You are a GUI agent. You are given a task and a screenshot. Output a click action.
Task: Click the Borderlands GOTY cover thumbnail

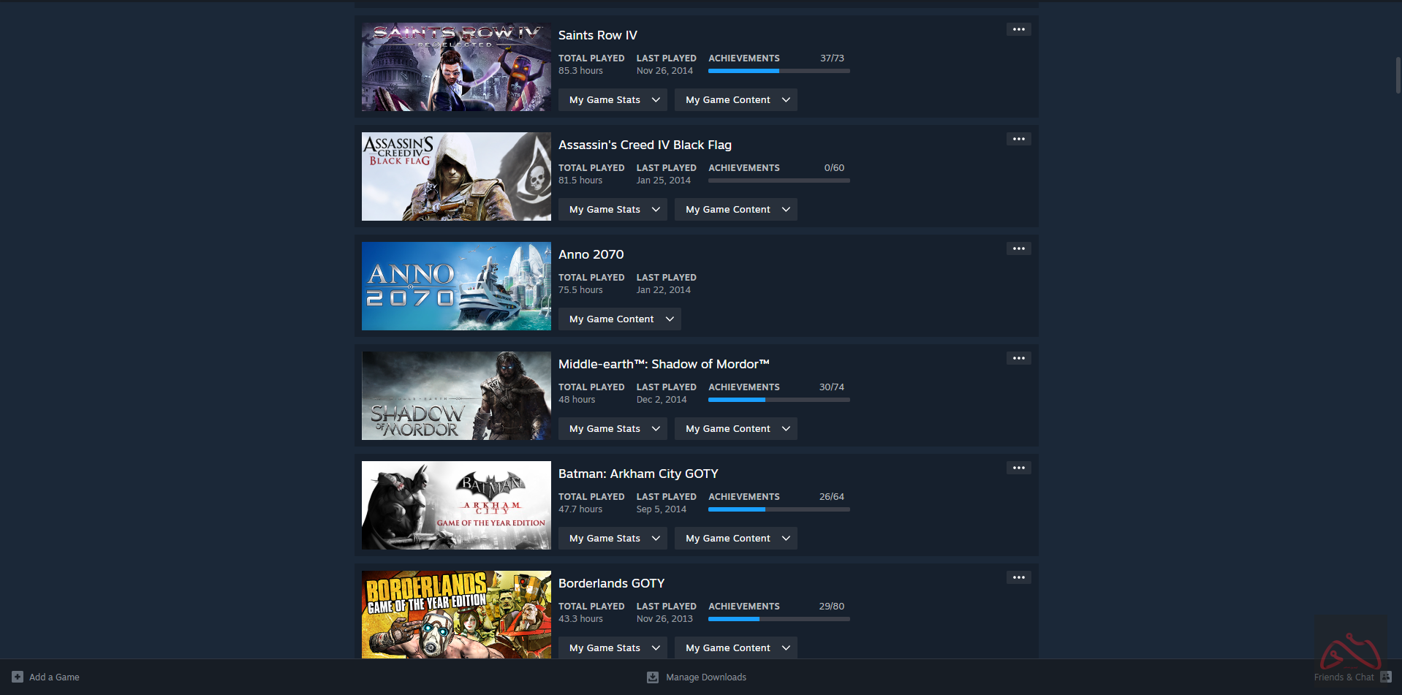[x=456, y=615]
